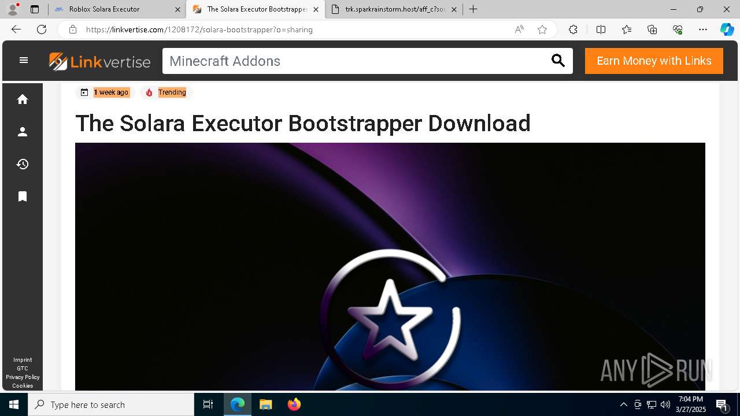
Task: Close the Roblox Solara Executor tab
Action: [177, 9]
